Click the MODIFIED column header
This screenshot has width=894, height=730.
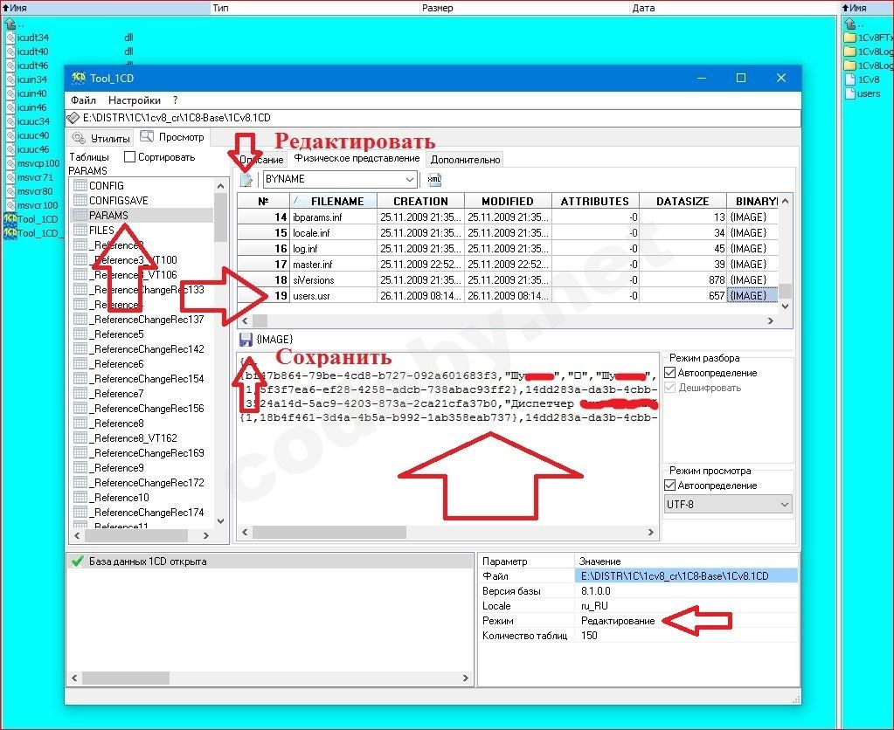click(x=508, y=201)
